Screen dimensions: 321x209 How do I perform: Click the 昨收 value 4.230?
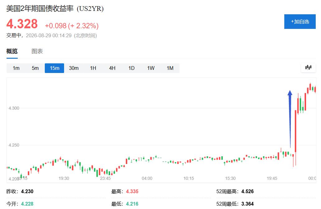pyautogui.click(x=27, y=191)
